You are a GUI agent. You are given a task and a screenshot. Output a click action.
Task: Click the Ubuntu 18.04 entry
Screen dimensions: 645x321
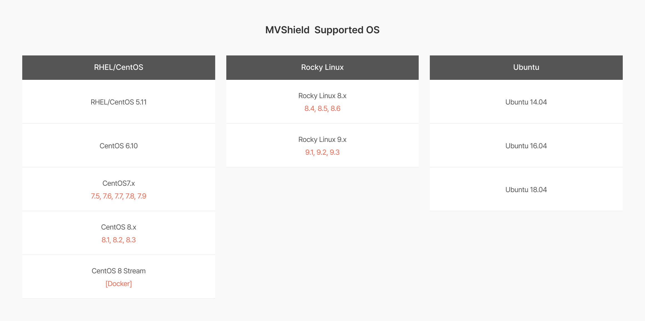click(526, 190)
